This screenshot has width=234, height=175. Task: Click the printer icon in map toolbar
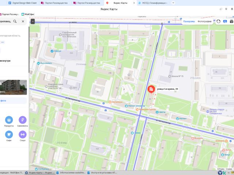click(x=231, y=22)
